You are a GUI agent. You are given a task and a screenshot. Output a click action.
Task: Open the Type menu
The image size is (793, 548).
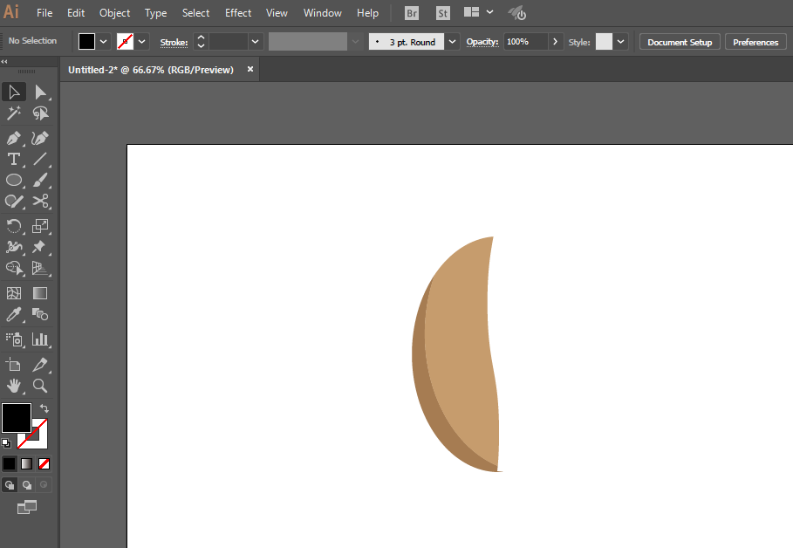click(156, 13)
